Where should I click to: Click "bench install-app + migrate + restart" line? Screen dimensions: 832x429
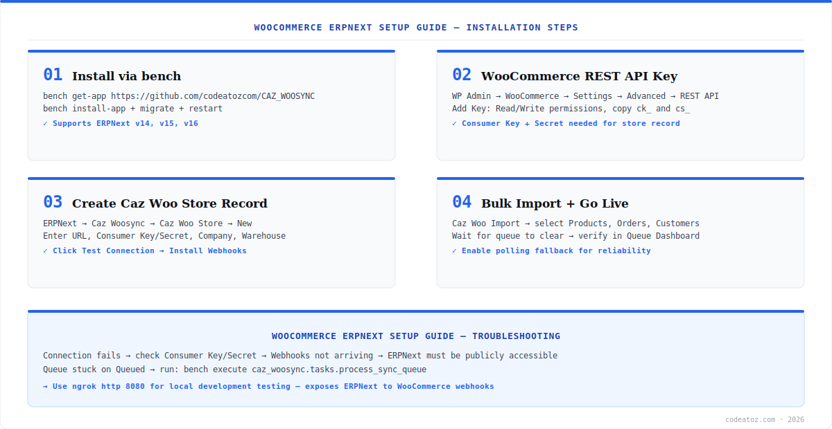click(x=132, y=109)
